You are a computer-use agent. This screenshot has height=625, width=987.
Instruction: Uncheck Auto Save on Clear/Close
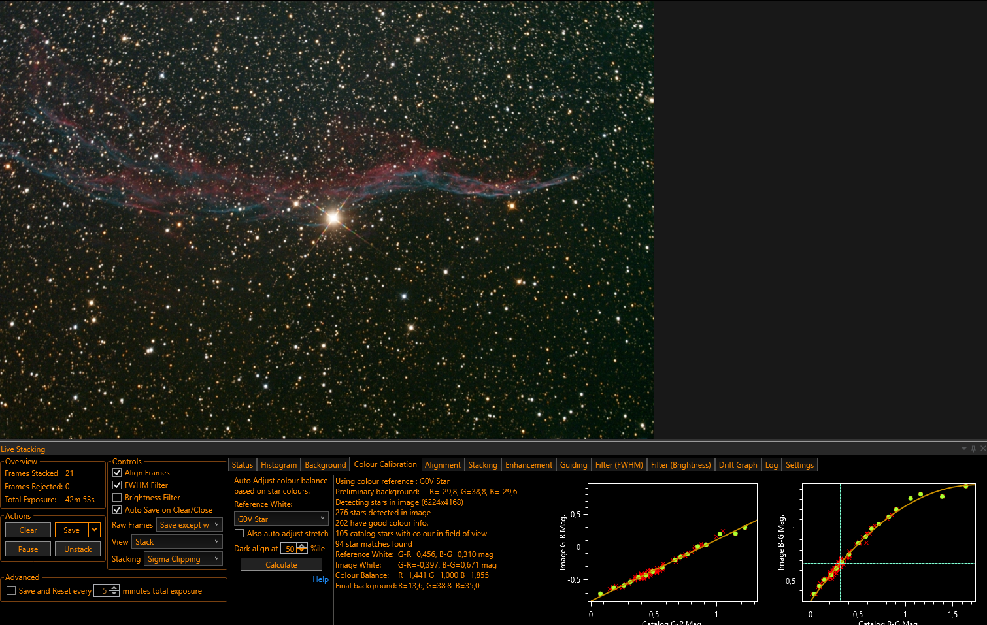(117, 510)
